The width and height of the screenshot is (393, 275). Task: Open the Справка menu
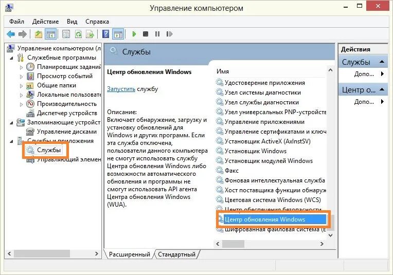point(97,22)
